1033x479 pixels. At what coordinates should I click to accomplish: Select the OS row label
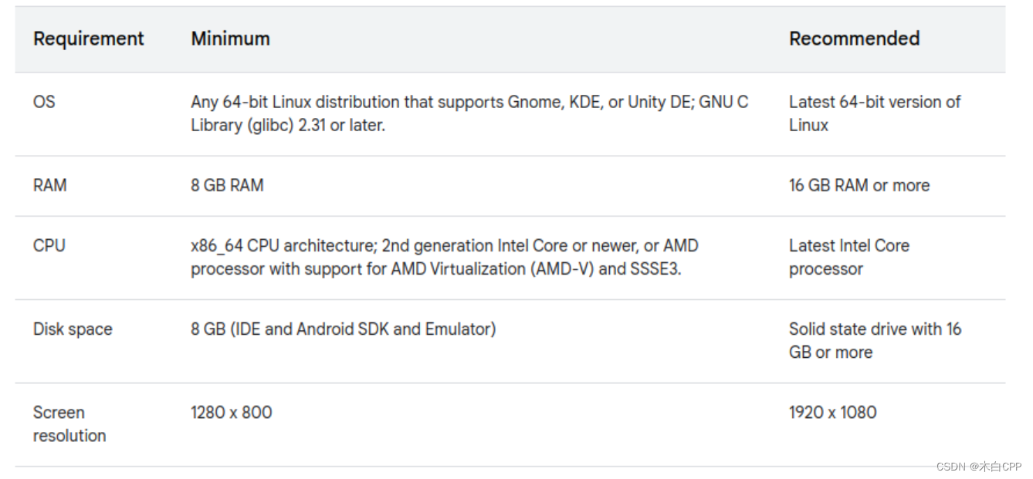coord(44,102)
